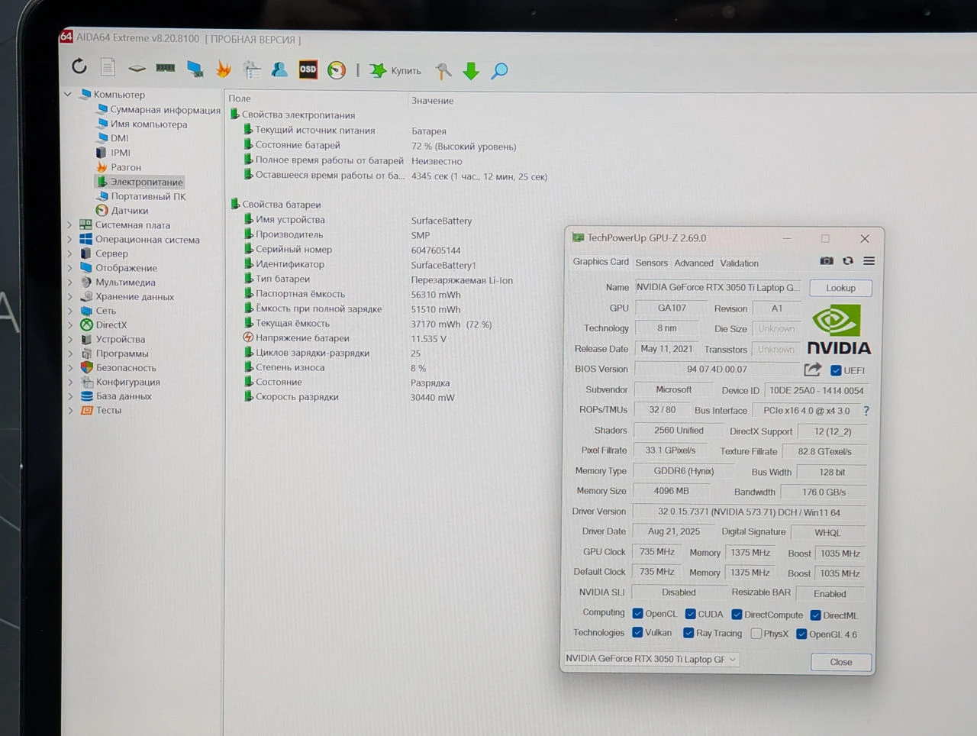Viewport: 977px width, 736px height.
Task: Take GPU-Z screenshot with camera icon
Action: click(x=827, y=261)
